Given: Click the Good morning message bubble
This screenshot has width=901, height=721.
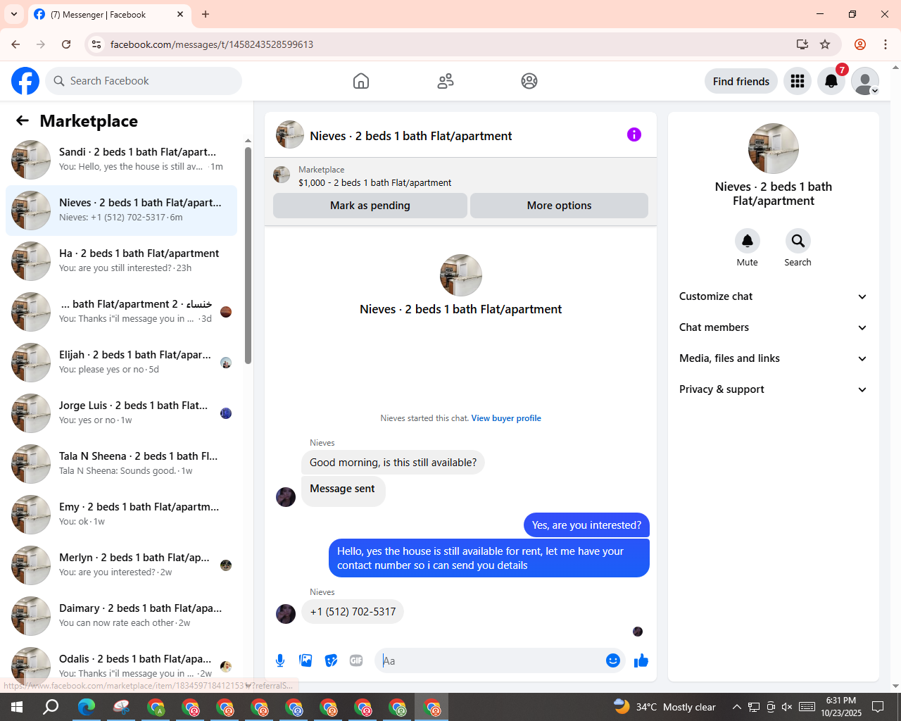Looking at the screenshot, I should pos(393,463).
